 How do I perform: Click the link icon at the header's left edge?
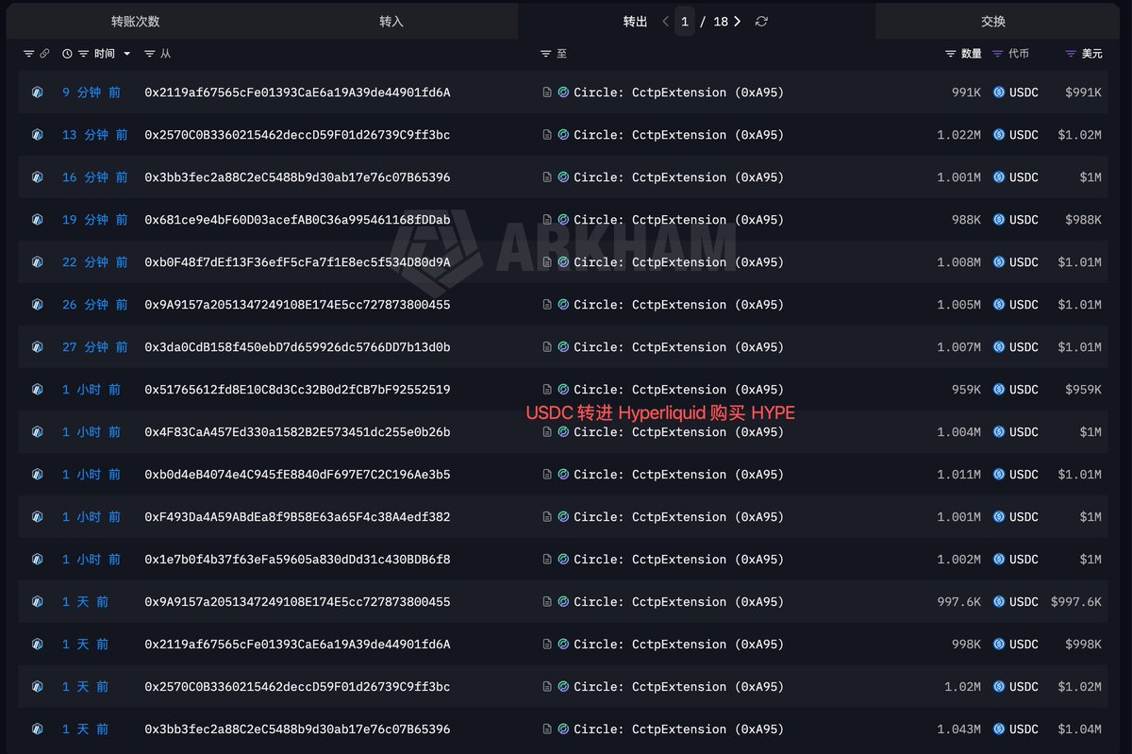[x=44, y=54]
